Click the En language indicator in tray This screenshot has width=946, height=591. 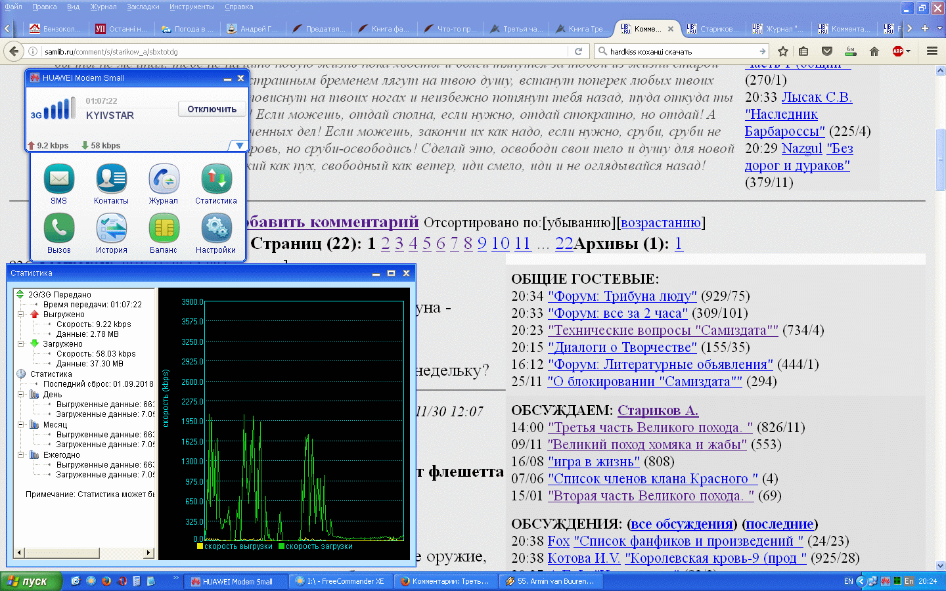[909, 581]
